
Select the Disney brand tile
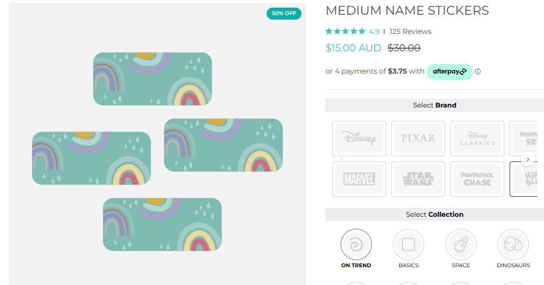pos(359,138)
